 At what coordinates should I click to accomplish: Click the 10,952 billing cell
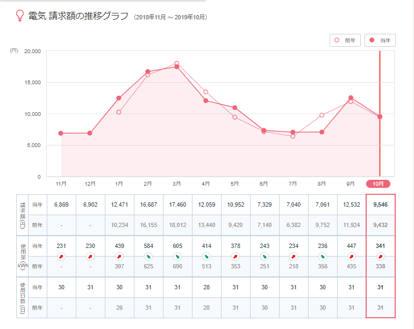click(236, 204)
